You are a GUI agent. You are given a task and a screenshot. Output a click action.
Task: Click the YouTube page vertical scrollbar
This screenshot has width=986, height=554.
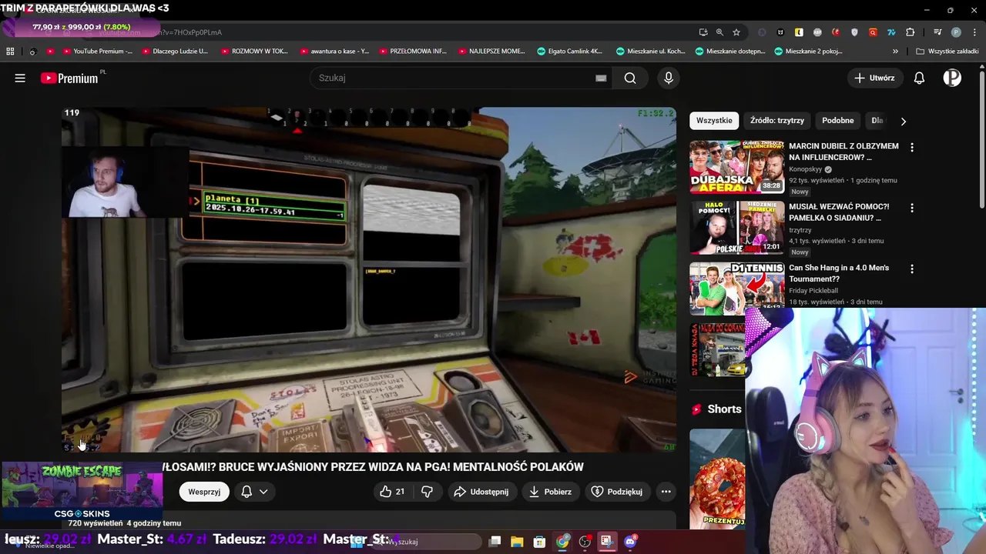point(981,138)
